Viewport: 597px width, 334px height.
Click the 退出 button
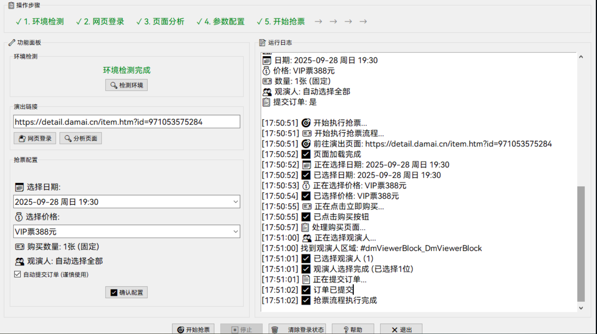[x=401, y=329]
